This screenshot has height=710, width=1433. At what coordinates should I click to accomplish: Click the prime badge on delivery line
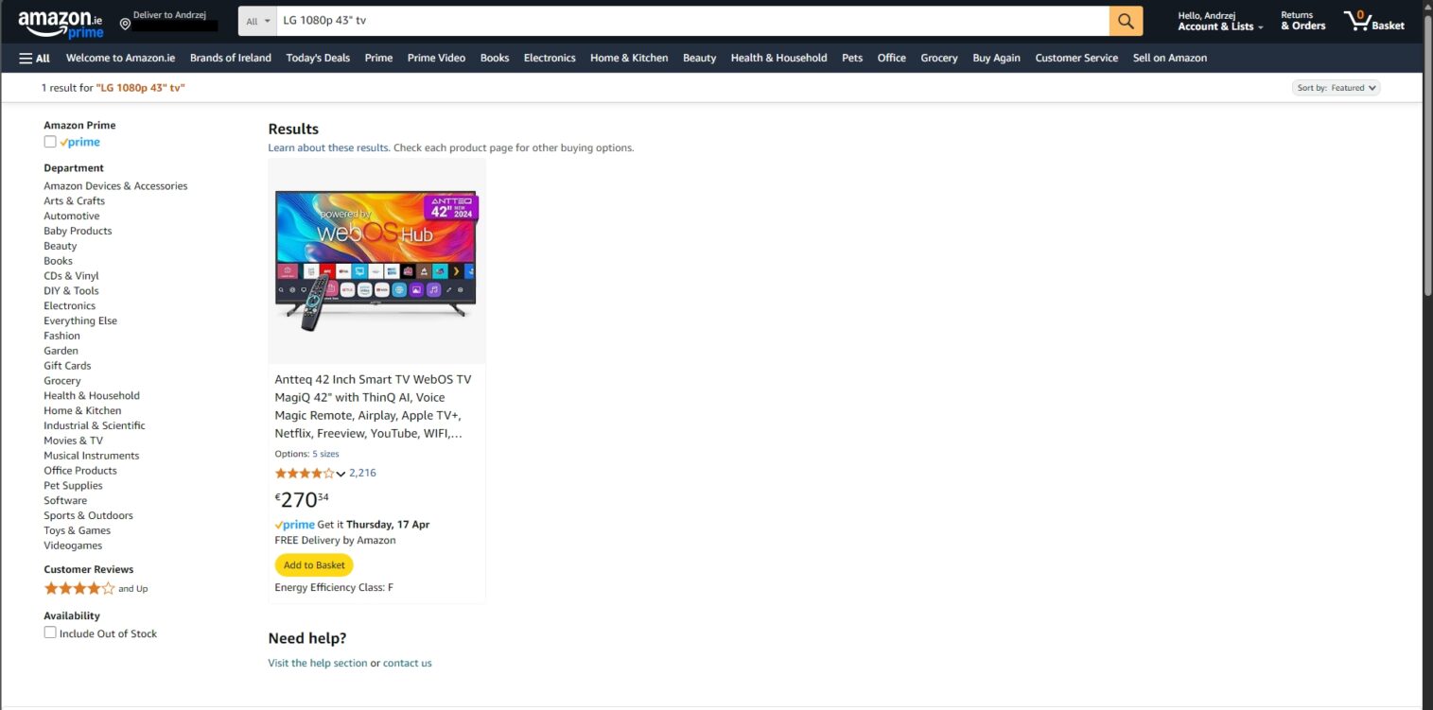(294, 525)
